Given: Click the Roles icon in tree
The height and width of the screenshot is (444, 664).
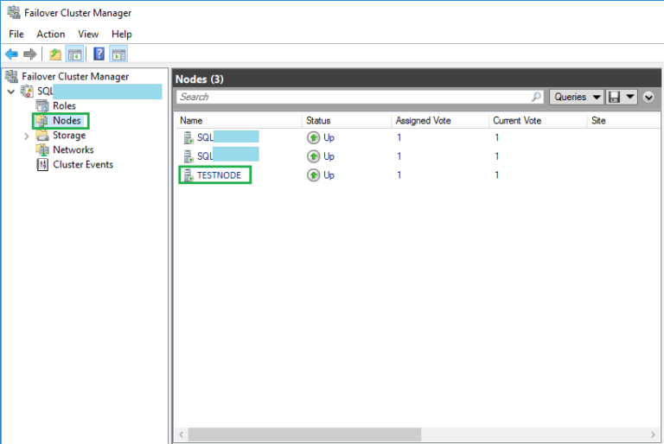Looking at the screenshot, I should (42, 105).
